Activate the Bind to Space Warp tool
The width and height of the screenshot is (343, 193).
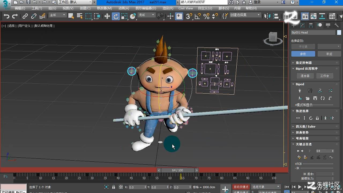pyautogui.click(x=42, y=16)
